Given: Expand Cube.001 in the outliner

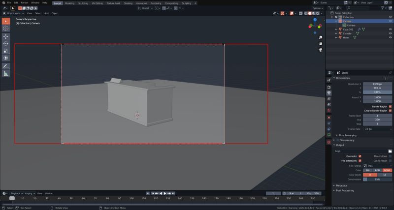Looking at the screenshot, I should click(336, 30).
